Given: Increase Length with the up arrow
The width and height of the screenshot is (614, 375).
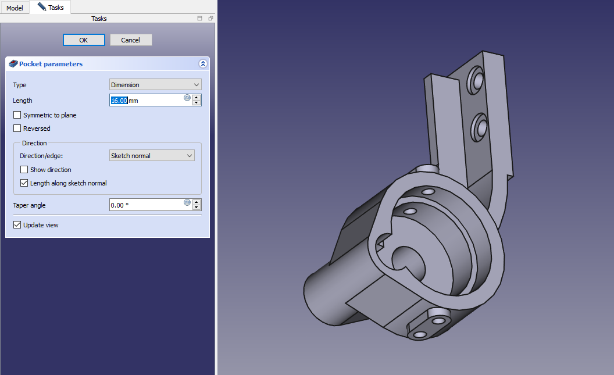Looking at the screenshot, I should point(197,98).
